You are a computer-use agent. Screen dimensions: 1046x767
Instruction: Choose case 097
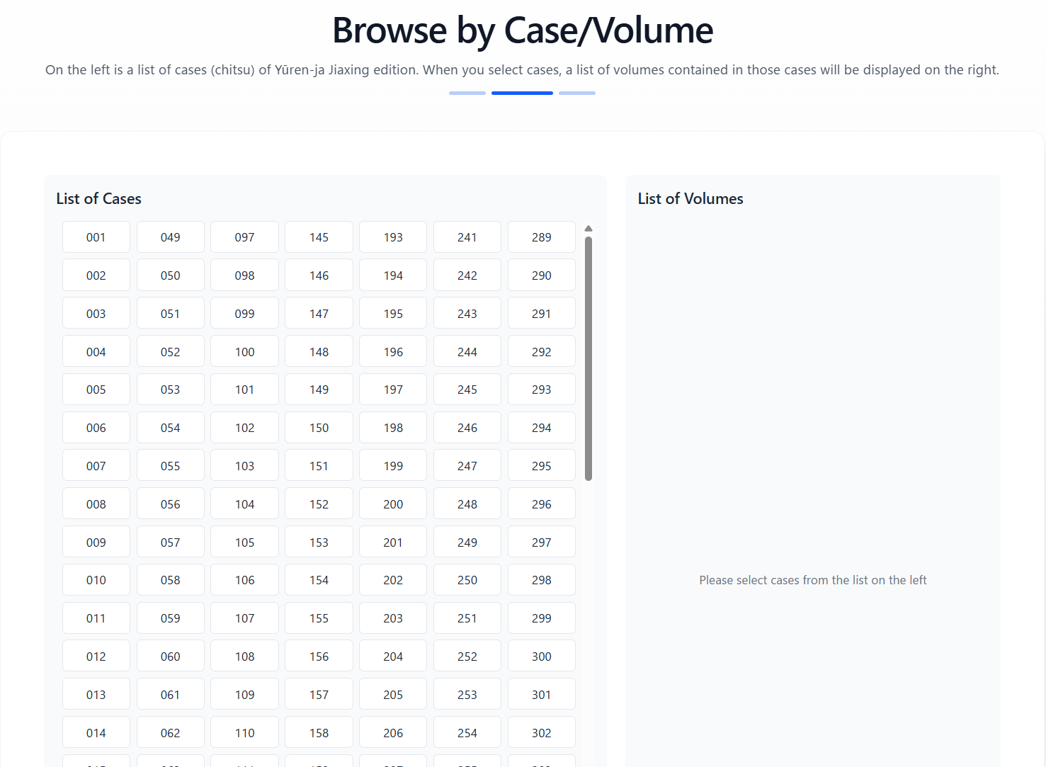(244, 237)
